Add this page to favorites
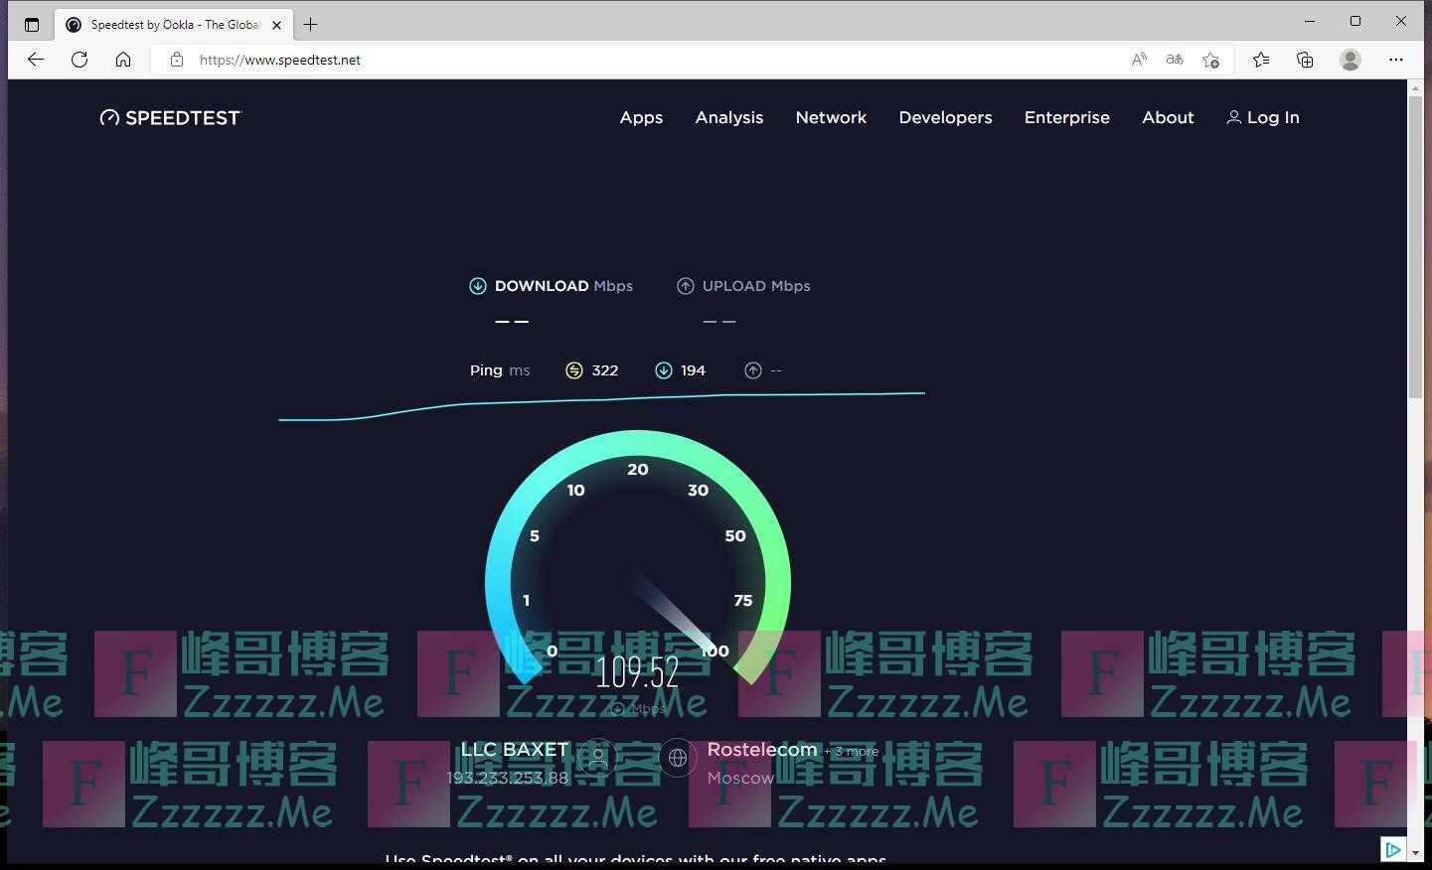This screenshot has width=1432, height=870. click(1210, 60)
